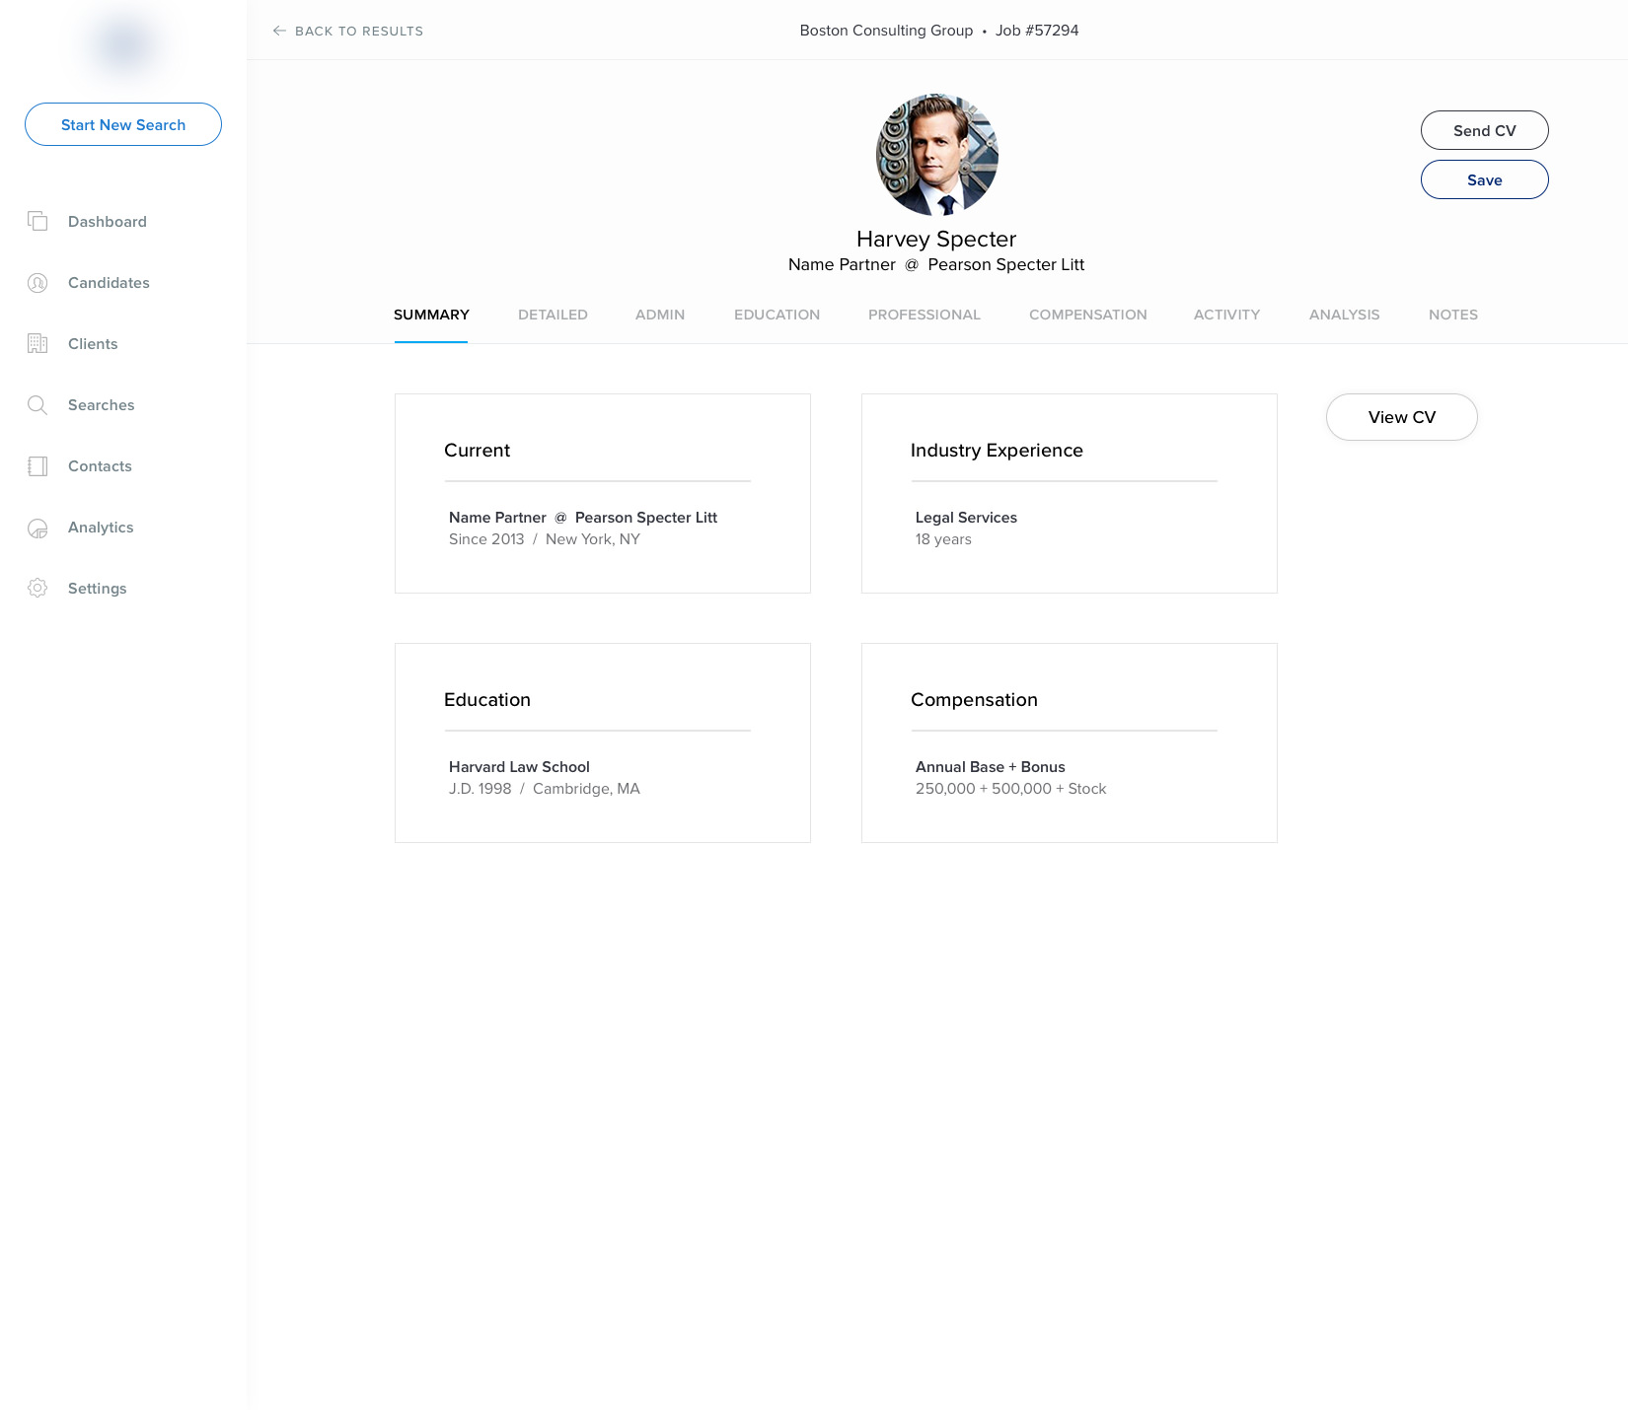Switch to the Analysis tab
This screenshot has height=1410, width=1628.
(x=1344, y=315)
